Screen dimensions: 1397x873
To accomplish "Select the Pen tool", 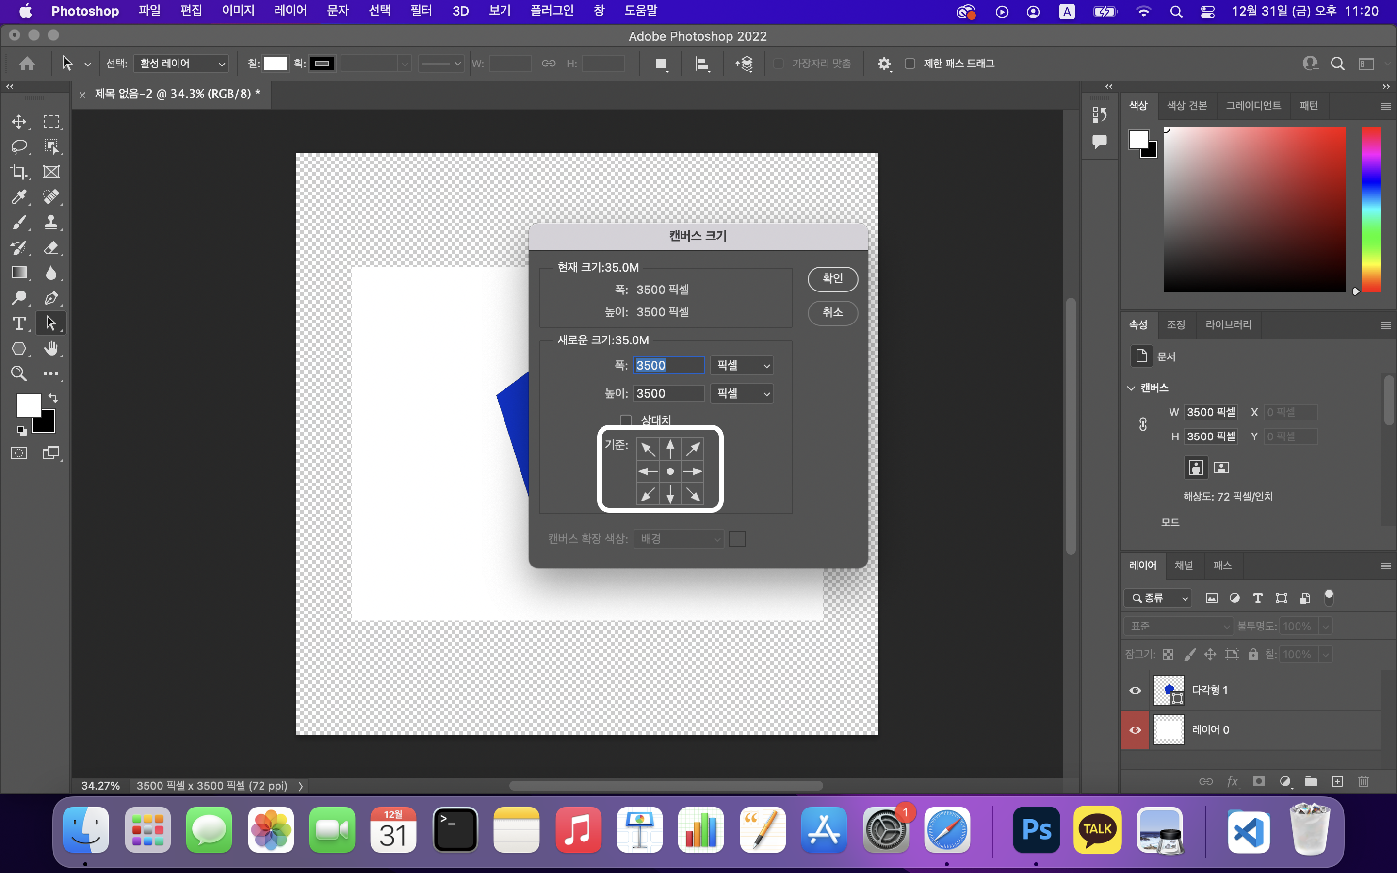I will [x=51, y=298].
